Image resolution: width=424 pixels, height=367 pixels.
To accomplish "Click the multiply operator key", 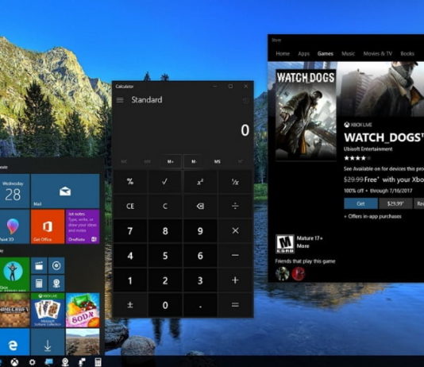I will (x=235, y=230).
